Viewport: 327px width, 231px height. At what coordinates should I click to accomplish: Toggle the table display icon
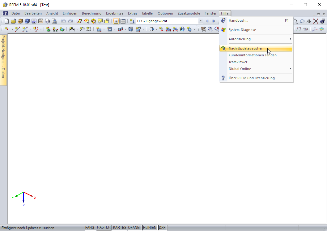(x=123, y=21)
